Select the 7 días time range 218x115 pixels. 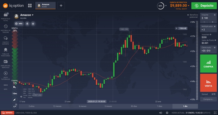tap(159, 106)
